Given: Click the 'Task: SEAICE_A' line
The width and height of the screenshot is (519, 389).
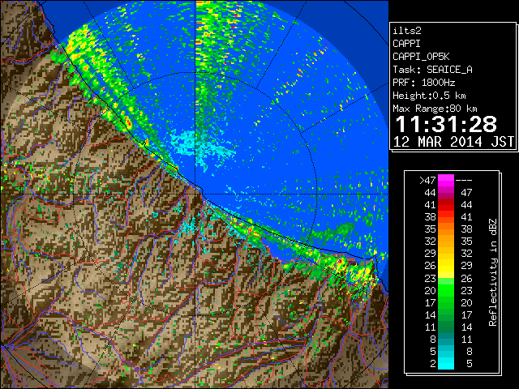Looking at the screenshot, I should (432, 70).
